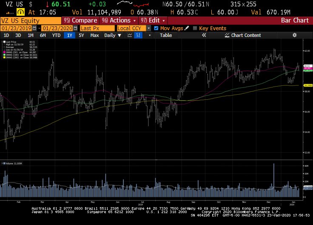Viewport: 313px width, 225px height.
Task: Click the tall December volume spike bar
Action: (274, 180)
